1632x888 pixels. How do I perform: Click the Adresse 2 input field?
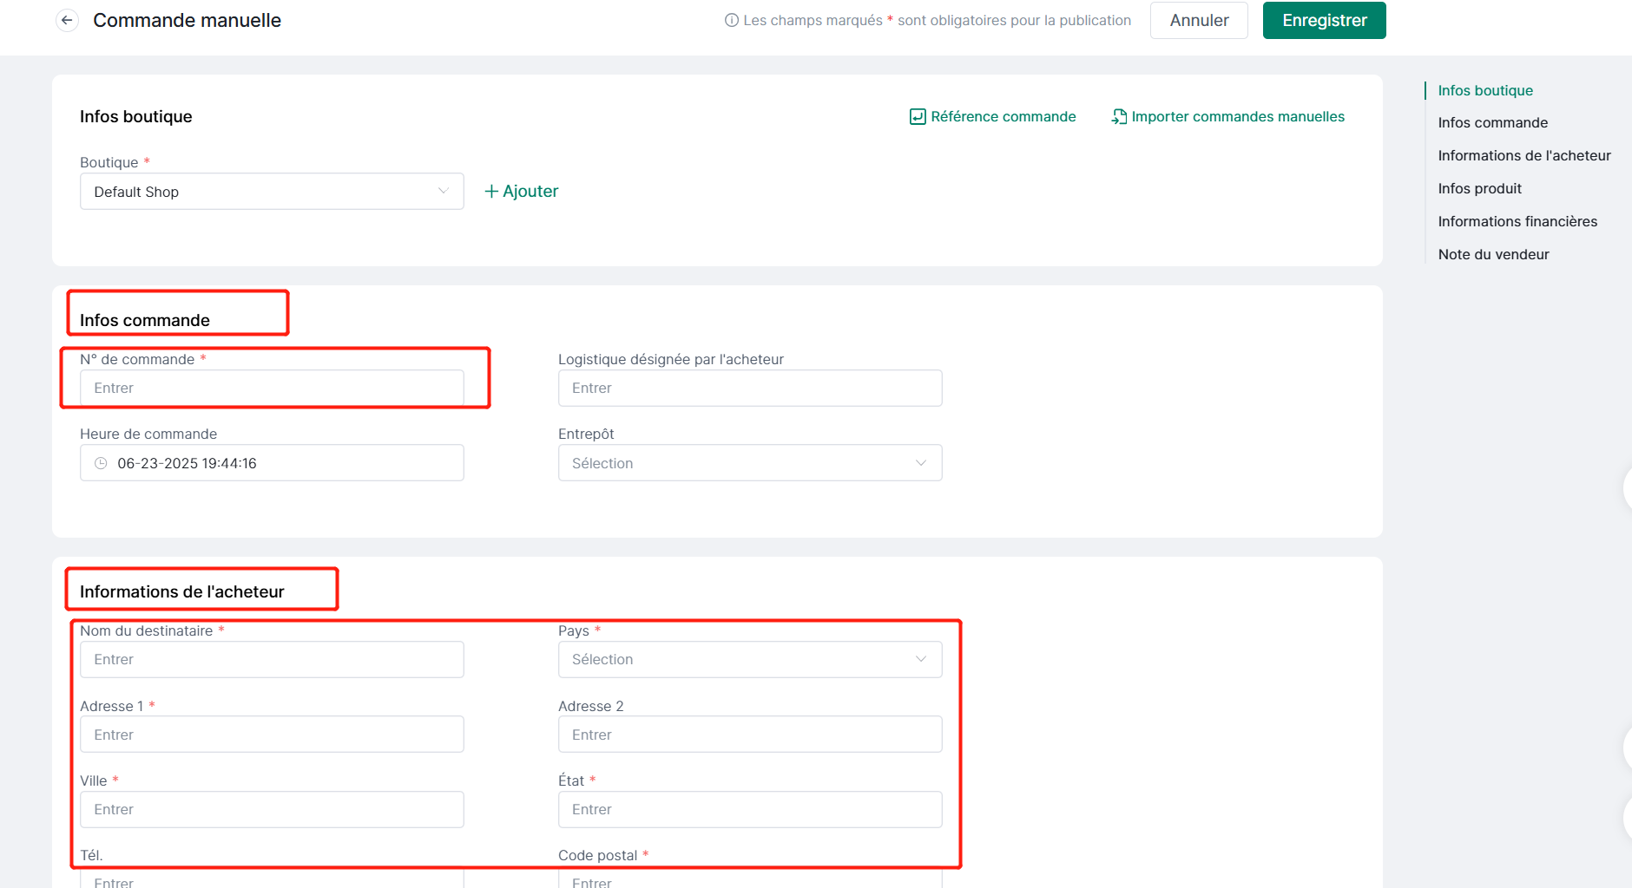pyautogui.click(x=750, y=735)
